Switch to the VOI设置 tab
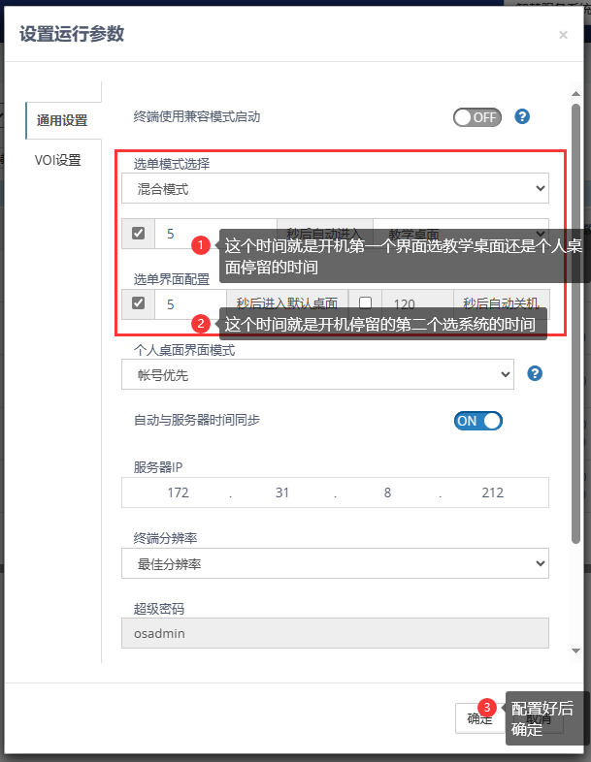The width and height of the screenshot is (591, 762). [x=58, y=160]
